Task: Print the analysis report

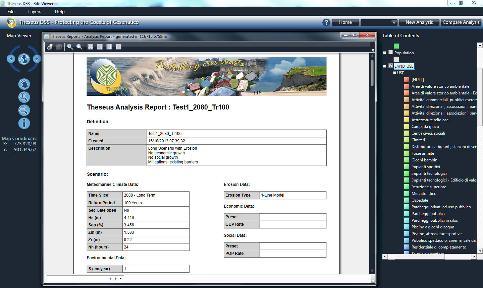Action: [x=50, y=47]
